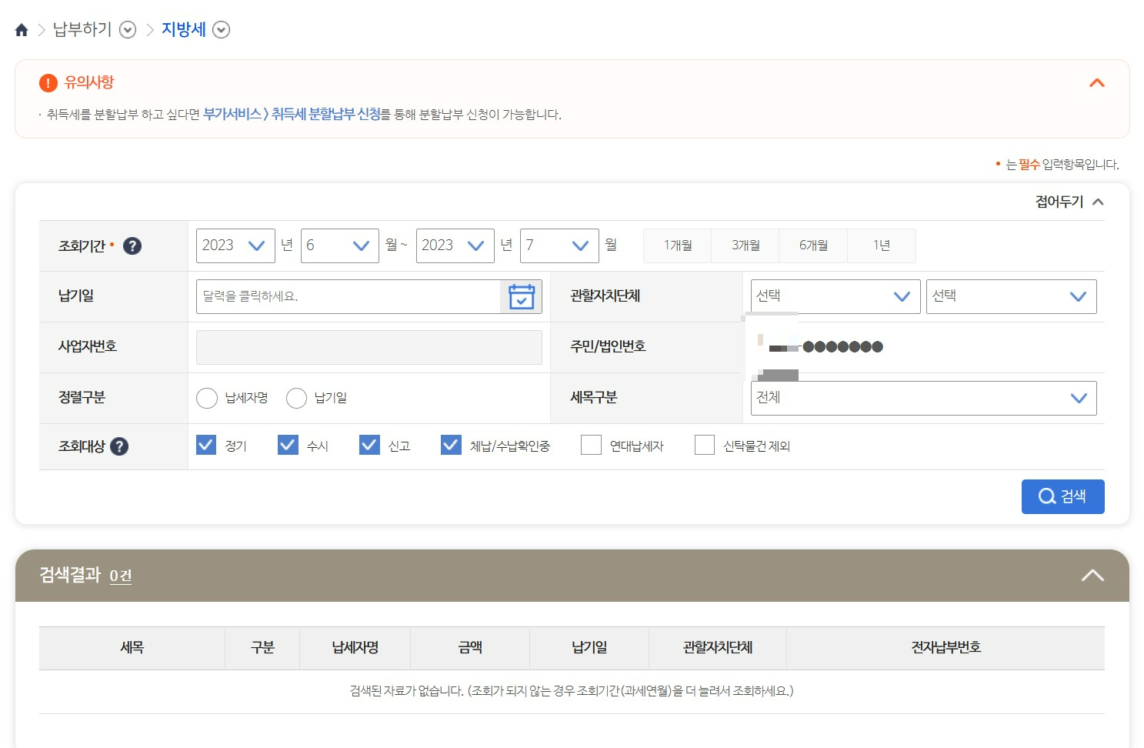
Task: Click the 전자납부번호 column header
Action: (x=946, y=648)
